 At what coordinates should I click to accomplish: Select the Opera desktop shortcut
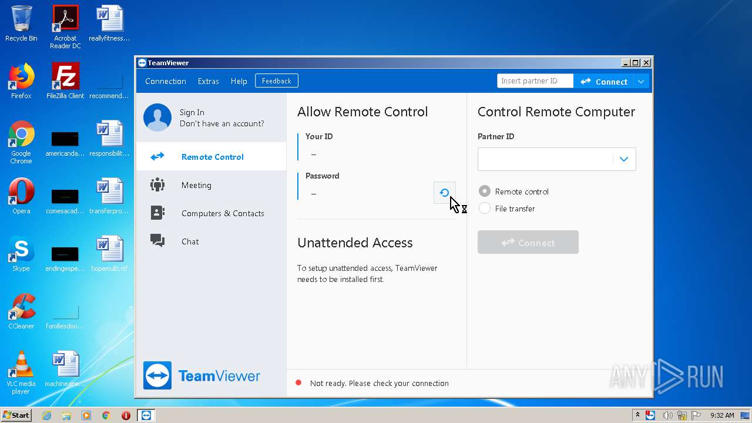21,197
